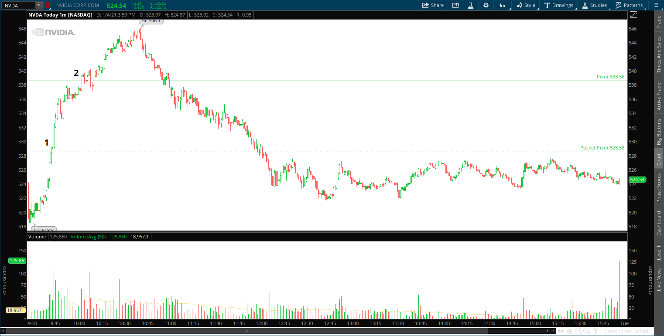664x336 pixels.
Task: Open the Studies menu
Action: [x=594, y=5]
